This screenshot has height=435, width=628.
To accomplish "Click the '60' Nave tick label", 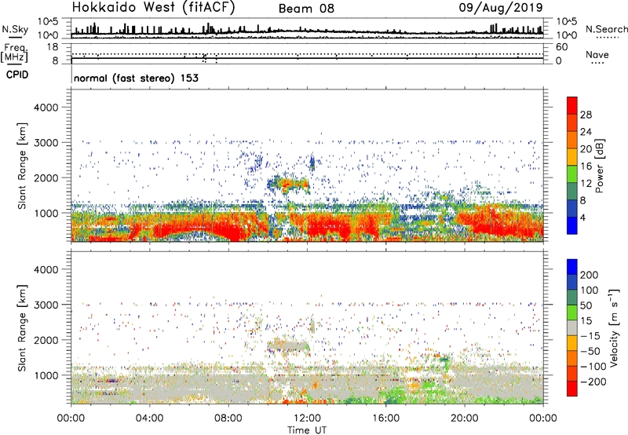I will coord(561,47).
